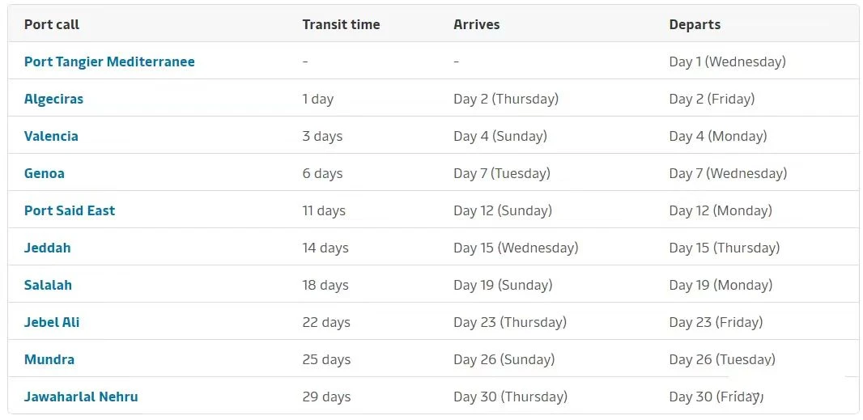The height and width of the screenshot is (420, 863).
Task: Open the Mundra port link
Action: pos(49,359)
